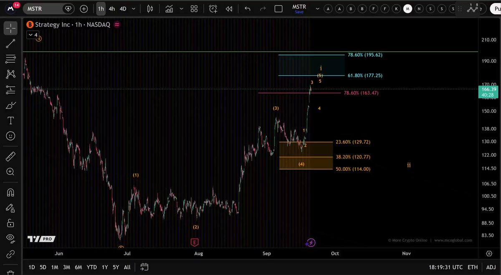Open the profile avatar with 14 notifications
The width and height of the screenshot is (501, 275).
[x=12, y=8]
